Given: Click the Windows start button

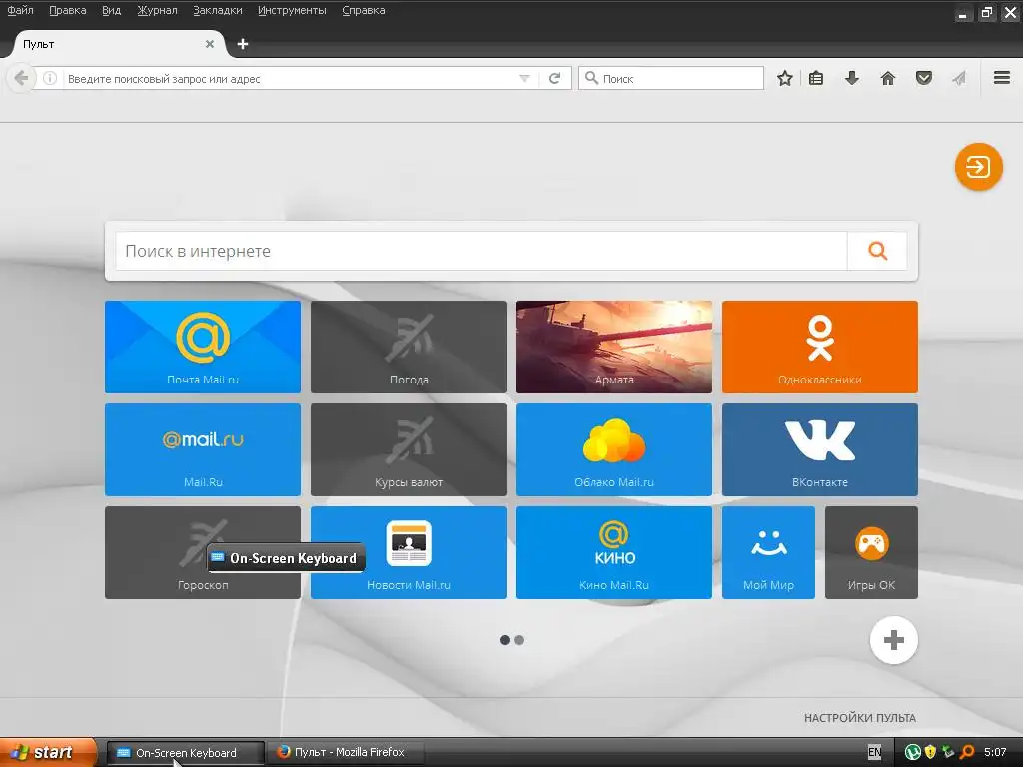Looking at the screenshot, I should coord(48,752).
